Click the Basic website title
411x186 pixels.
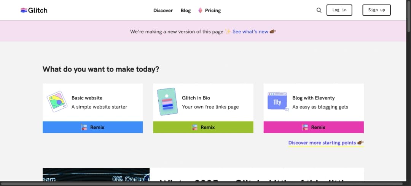tap(87, 98)
